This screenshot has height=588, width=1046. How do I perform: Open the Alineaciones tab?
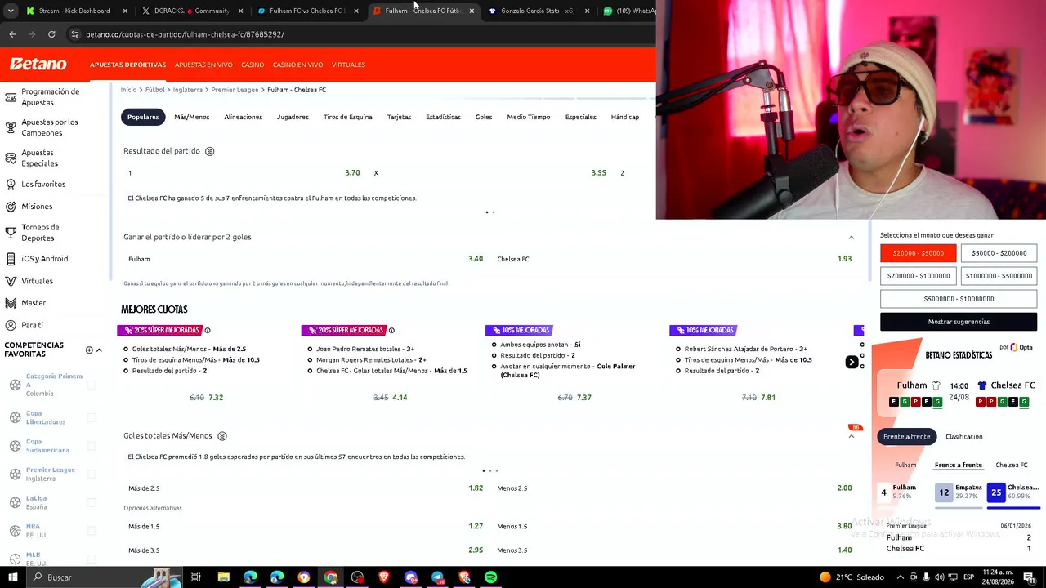244,117
